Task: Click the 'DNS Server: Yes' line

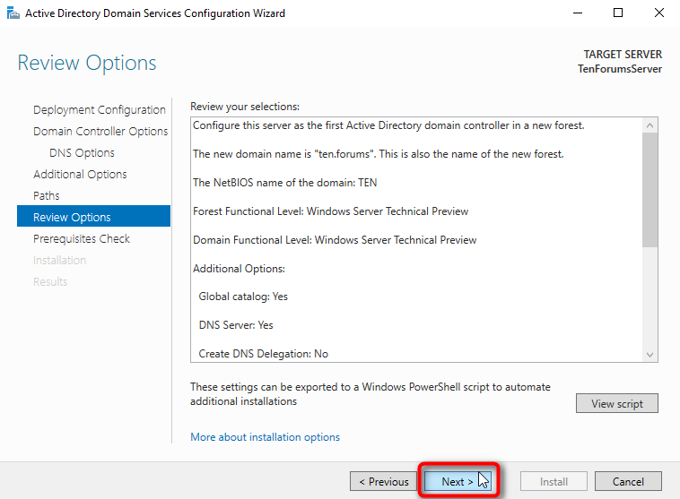Action: [236, 325]
